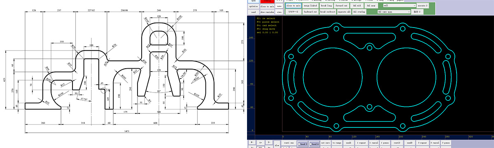The width and height of the screenshot is (494, 148).
Task: Expand the 'del same span' dropdown
Action: (x=394, y=12)
